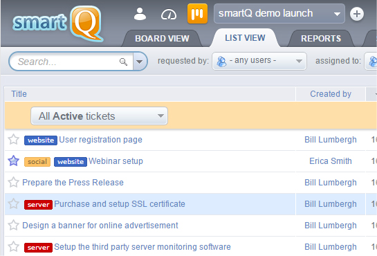Star the Purchase and setup SSL certificate ticket
The width and height of the screenshot is (377, 256).
click(13, 204)
